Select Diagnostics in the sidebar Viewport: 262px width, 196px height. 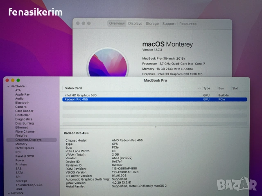point(24,119)
